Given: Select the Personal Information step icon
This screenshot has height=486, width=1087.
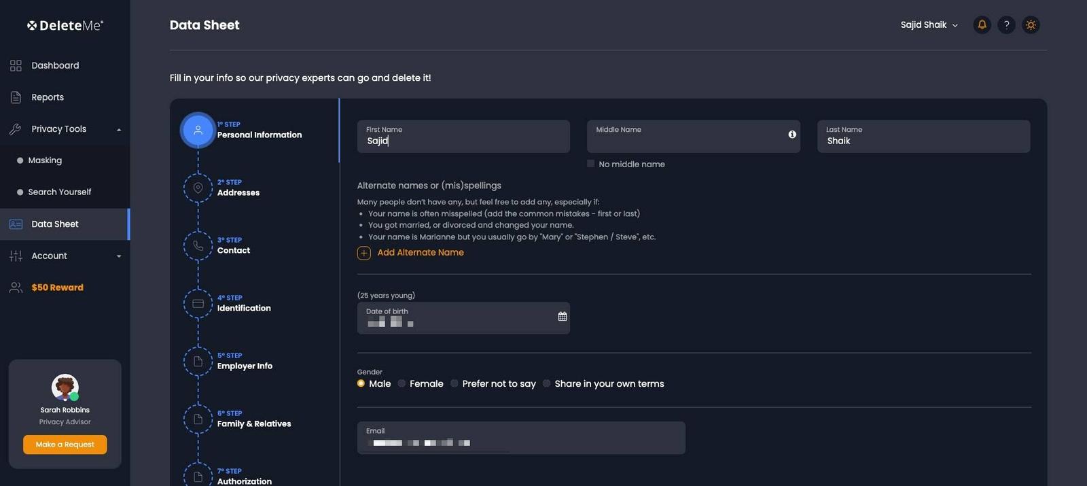Looking at the screenshot, I should 198,130.
